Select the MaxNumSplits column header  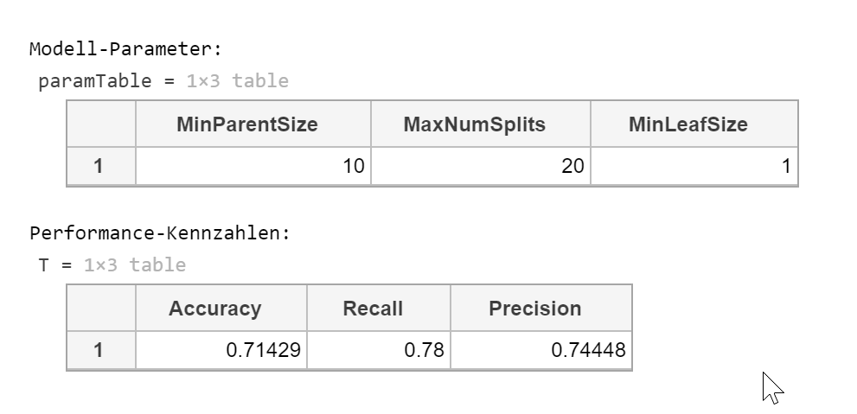tap(481, 124)
